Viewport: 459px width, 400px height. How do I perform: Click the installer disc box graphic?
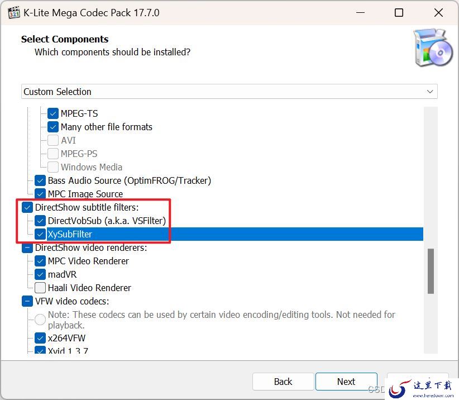coord(433,47)
